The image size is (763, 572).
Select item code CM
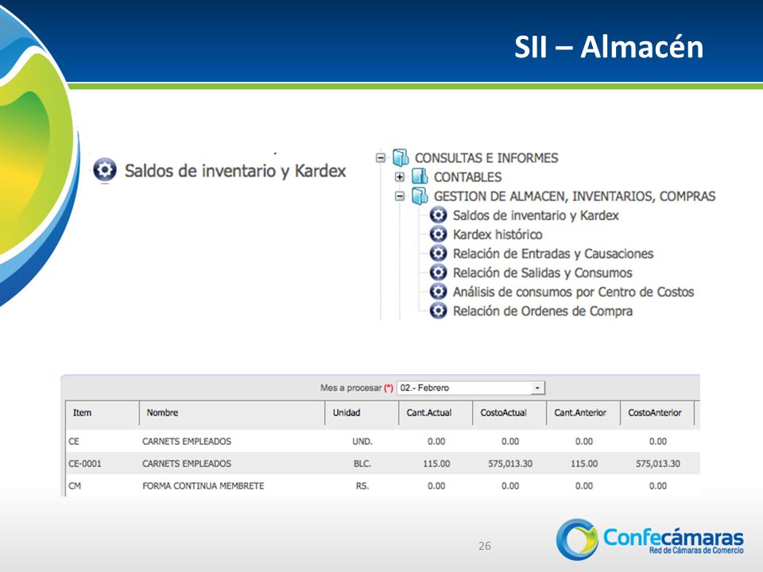click(75, 486)
